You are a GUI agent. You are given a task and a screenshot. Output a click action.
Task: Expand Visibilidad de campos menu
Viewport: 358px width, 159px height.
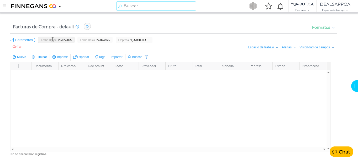tap(317, 47)
